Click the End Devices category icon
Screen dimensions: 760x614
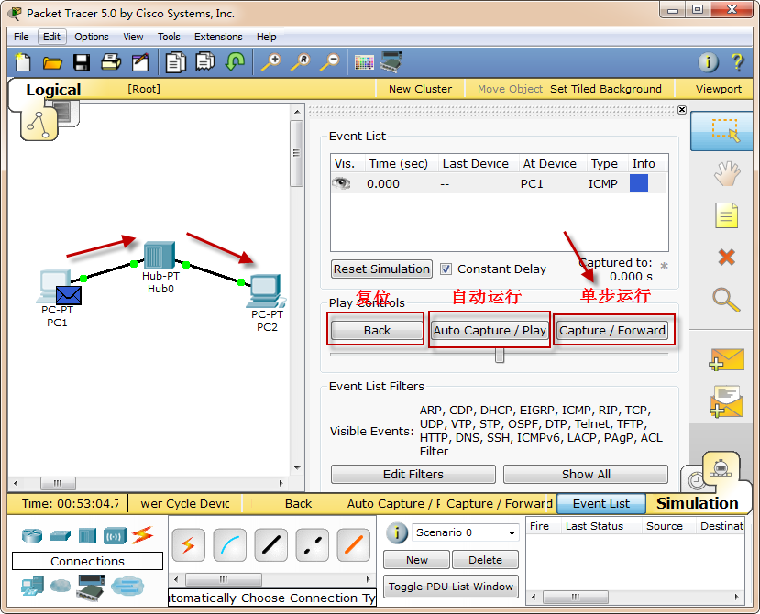[32, 586]
